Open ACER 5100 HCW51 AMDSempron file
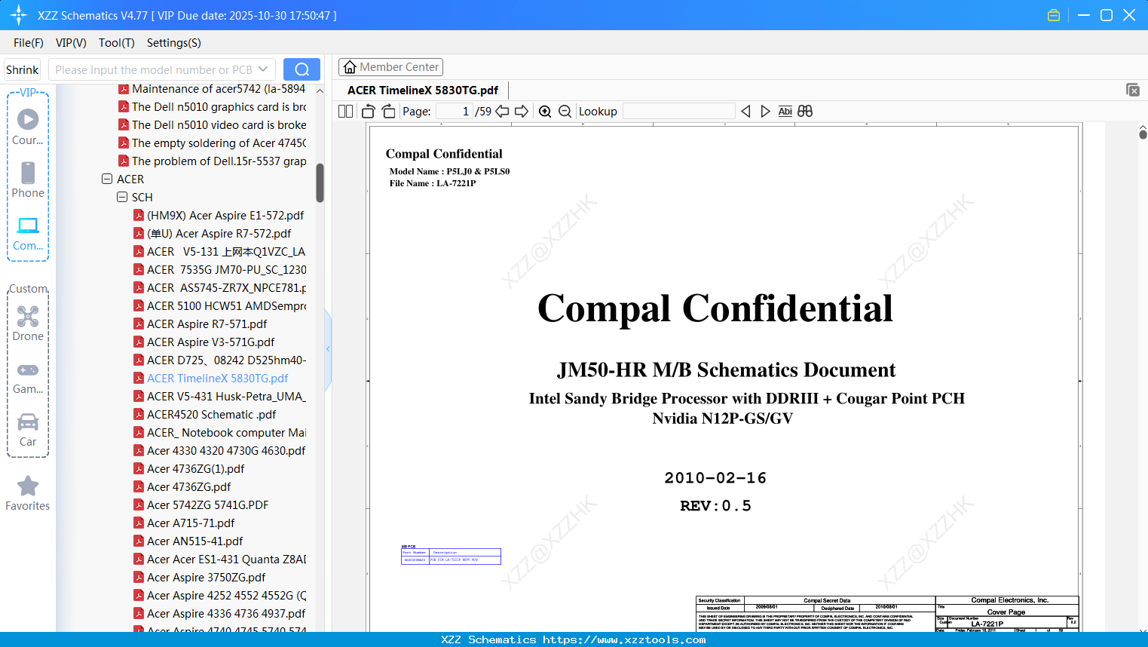1148x647 pixels. [226, 306]
